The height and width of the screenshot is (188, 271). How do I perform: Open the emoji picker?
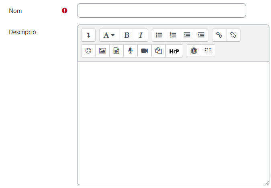pos(88,51)
